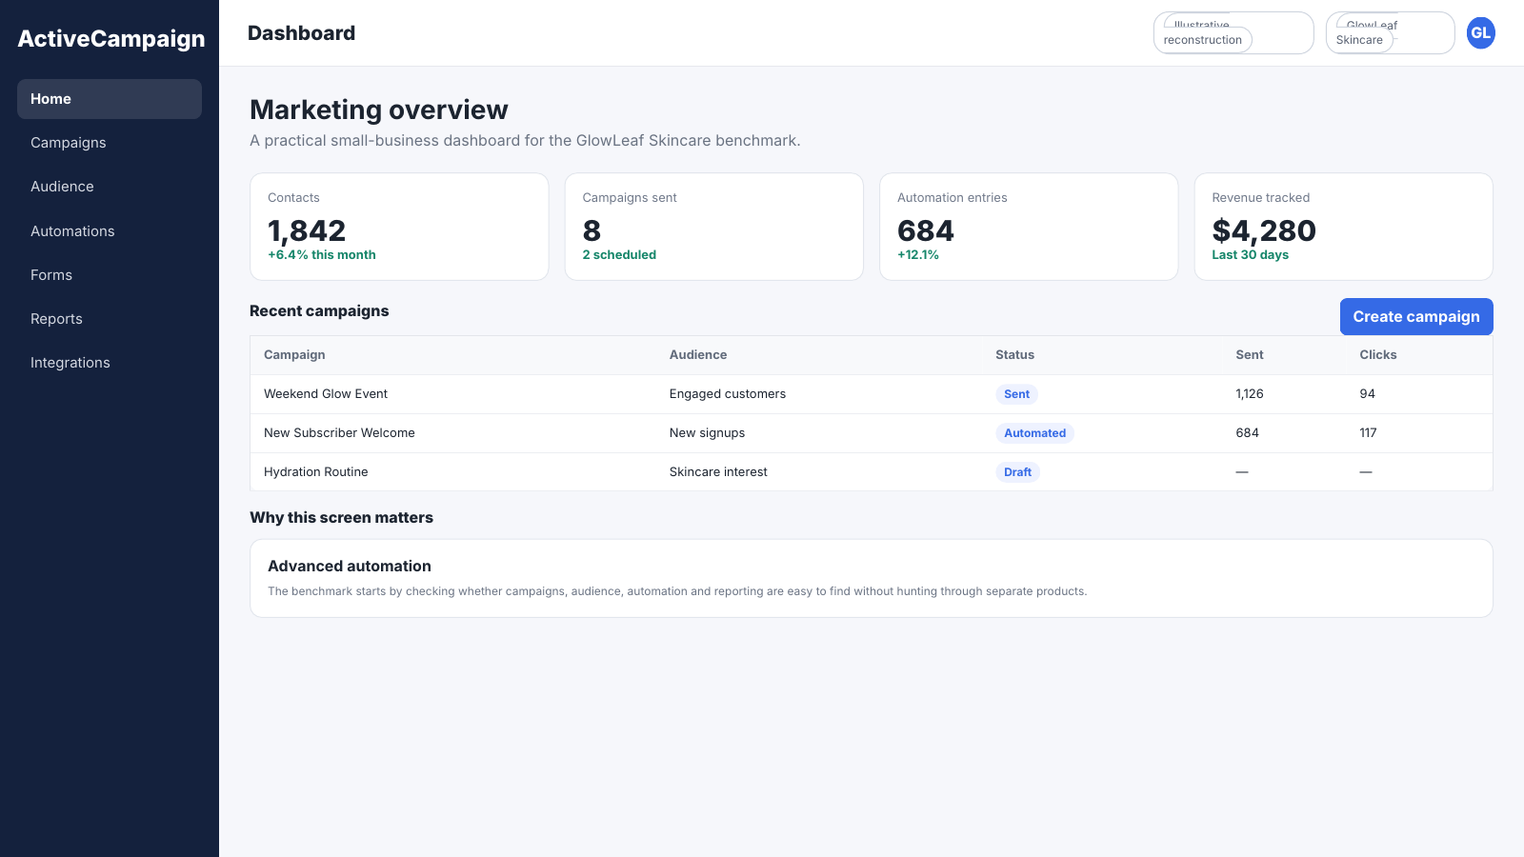This screenshot has width=1524, height=857.
Task: Click the 94 clicks value
Action: point(1368,394)
